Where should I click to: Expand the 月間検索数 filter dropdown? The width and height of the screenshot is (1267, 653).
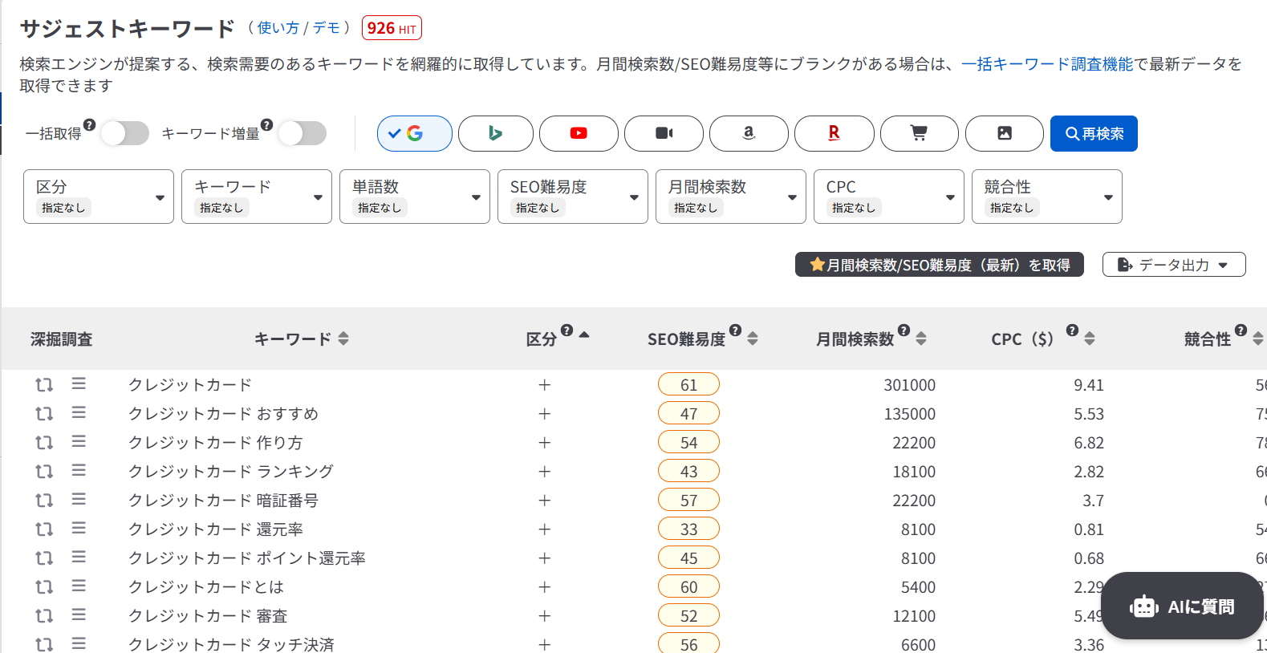[730, 197]
